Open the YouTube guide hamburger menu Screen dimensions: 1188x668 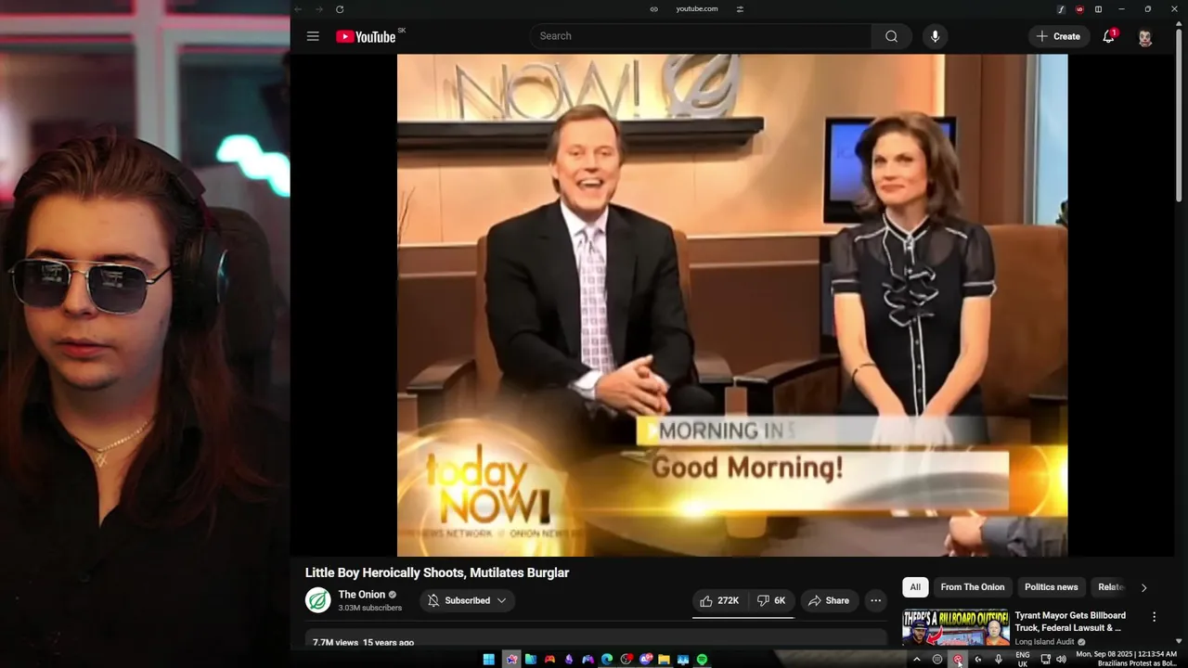pos(313,36)
